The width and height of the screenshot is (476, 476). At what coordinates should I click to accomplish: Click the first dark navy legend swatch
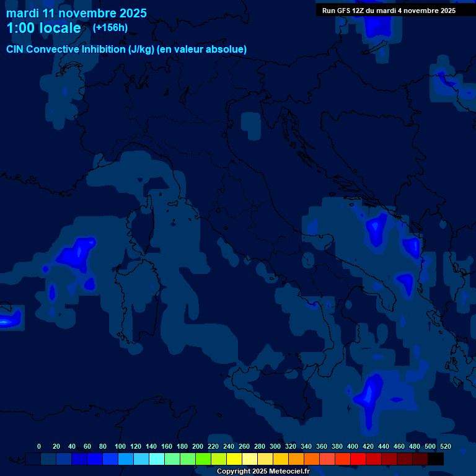[x=33, y=459]
